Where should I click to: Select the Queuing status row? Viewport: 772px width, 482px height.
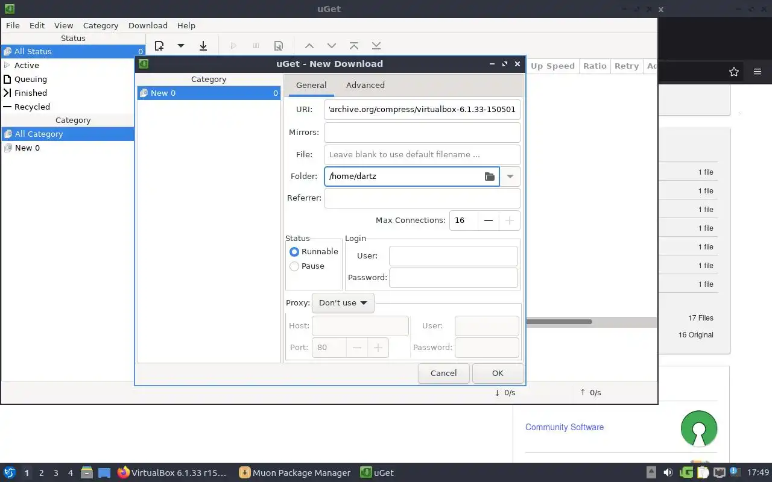[73, 79]
